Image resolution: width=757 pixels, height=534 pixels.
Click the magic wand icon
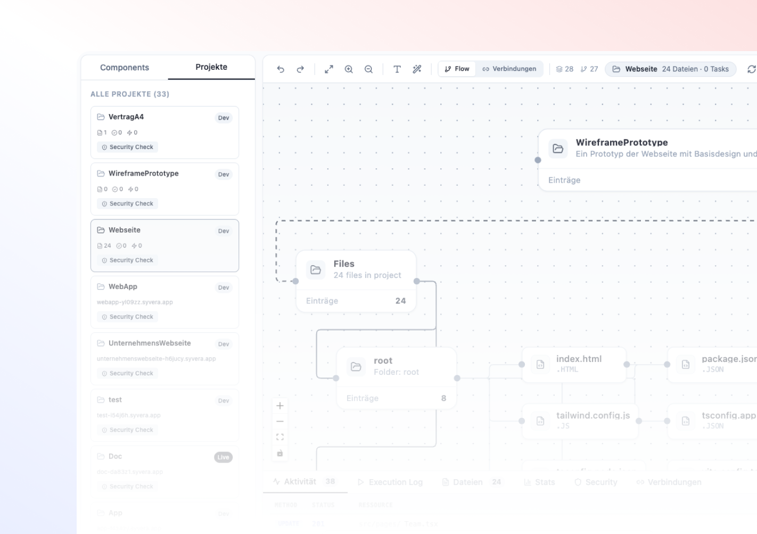coord(417,69)
